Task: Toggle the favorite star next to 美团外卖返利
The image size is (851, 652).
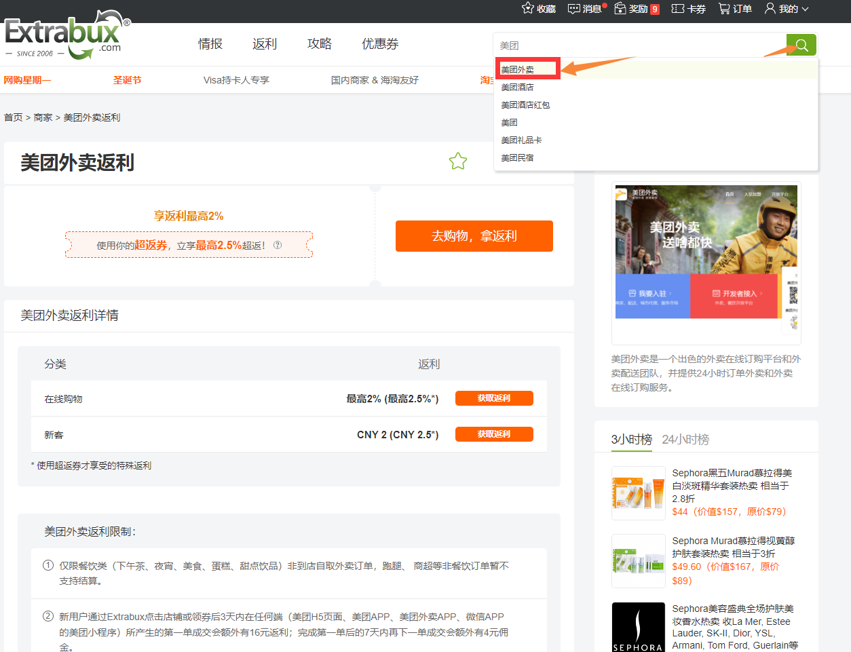Action: (x=458, y=161)
